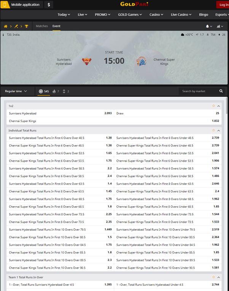This screenshot has height=291, width=229.
Task: Click the markets list vertical scrollbar
Action: (227, 105)
